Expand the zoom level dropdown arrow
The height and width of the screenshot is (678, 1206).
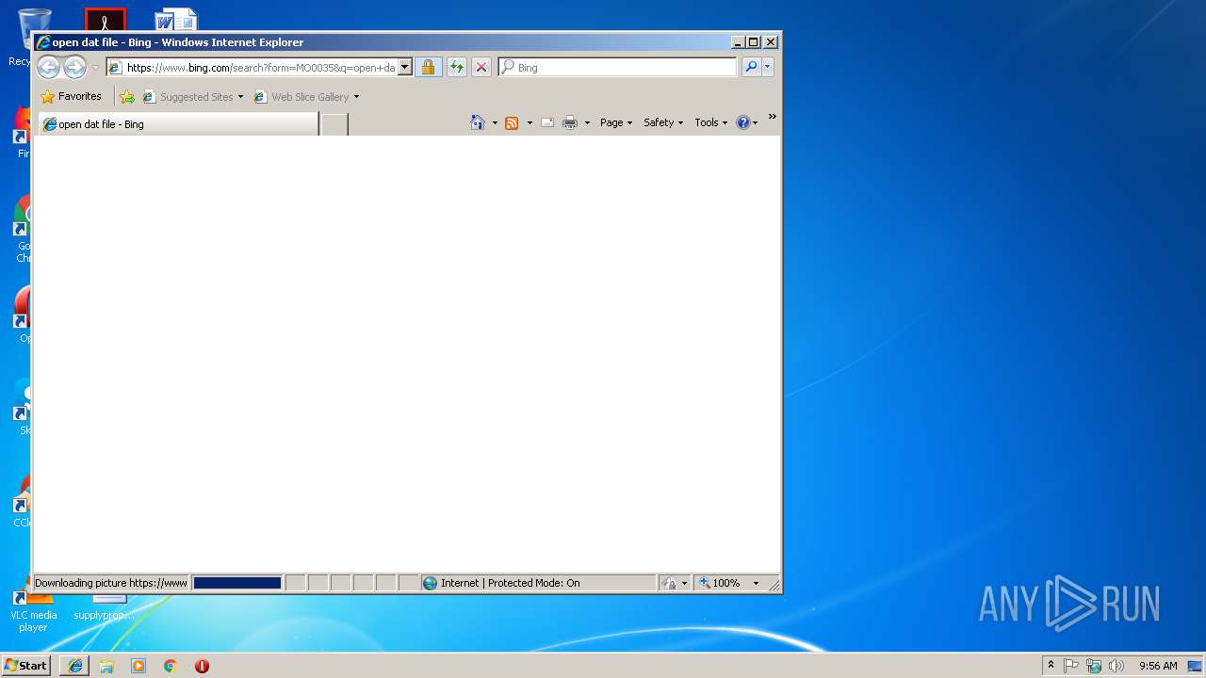tap(756, 583)
